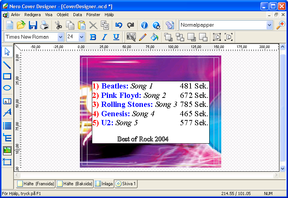This screenshot has width=288, height=198.
Task: Select the pen color pencil icon
Action: (143, 37)
